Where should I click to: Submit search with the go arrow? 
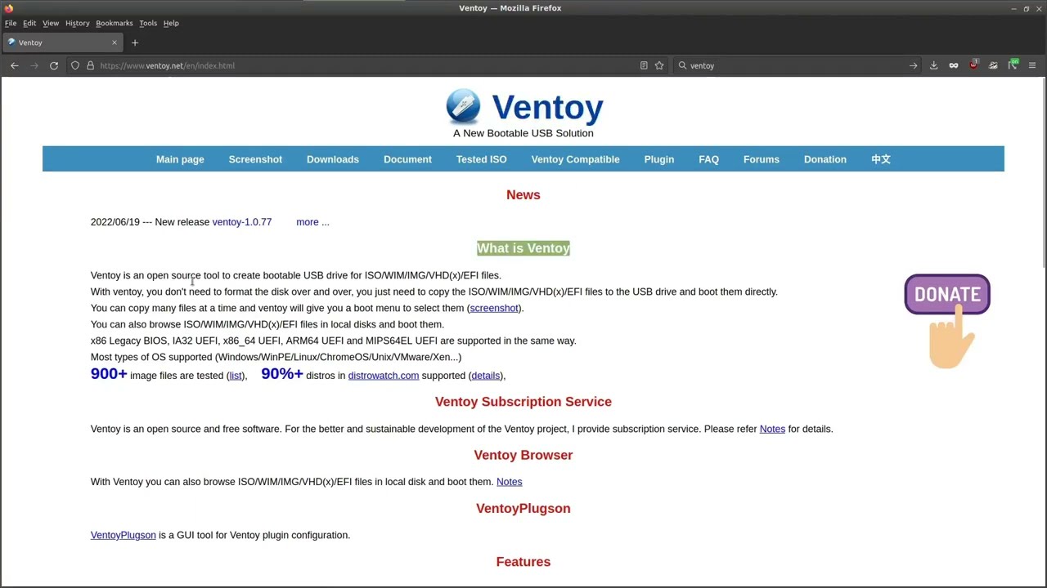913,65
